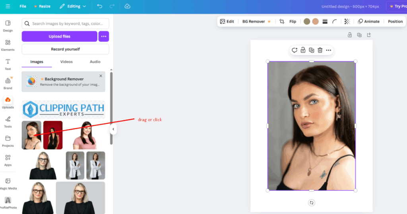Switch to the Audio tab
This screenshot has width=407, height=214.
[x=95, y=62]
